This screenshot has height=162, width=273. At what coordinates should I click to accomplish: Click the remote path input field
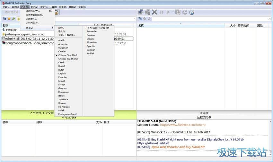pos(210,19)
